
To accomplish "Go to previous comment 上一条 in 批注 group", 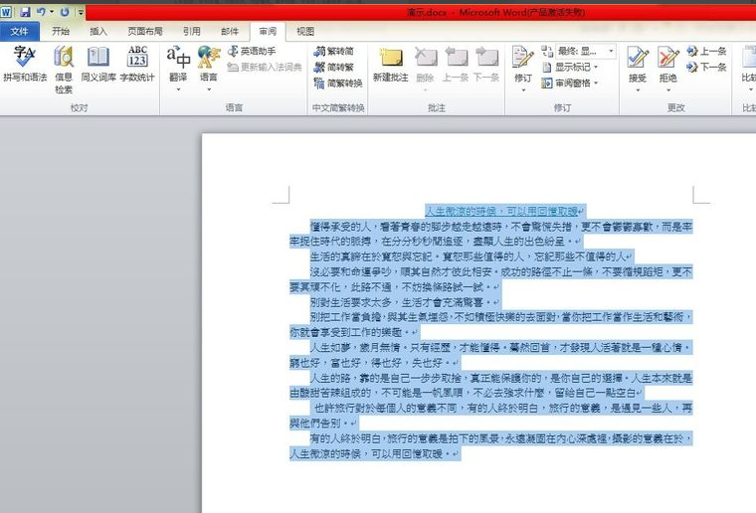I will (456, 64).
